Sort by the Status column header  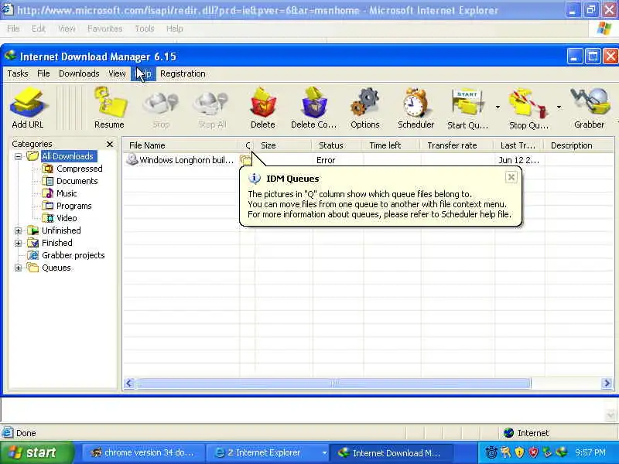(337, 145)
